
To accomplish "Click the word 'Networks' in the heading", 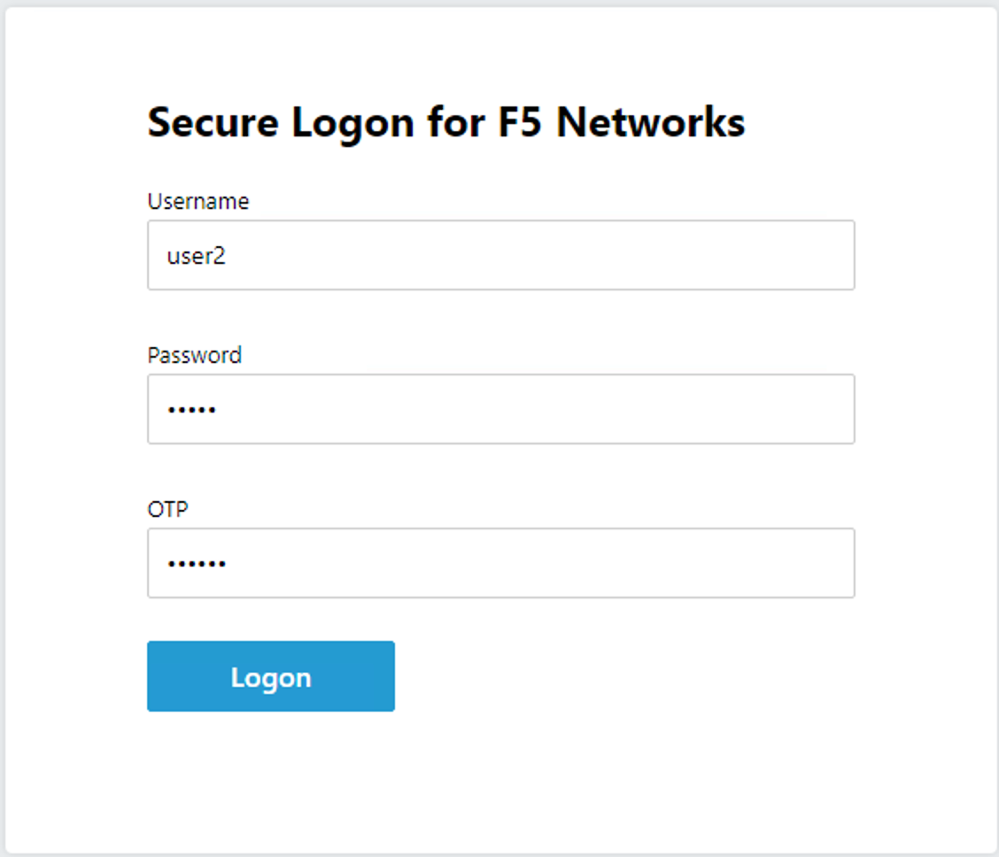I will point(650,121).
